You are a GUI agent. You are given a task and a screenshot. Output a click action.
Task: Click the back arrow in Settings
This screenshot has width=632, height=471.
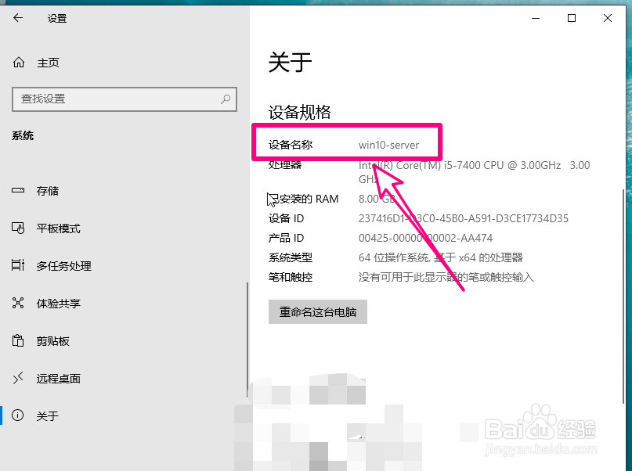17,17
